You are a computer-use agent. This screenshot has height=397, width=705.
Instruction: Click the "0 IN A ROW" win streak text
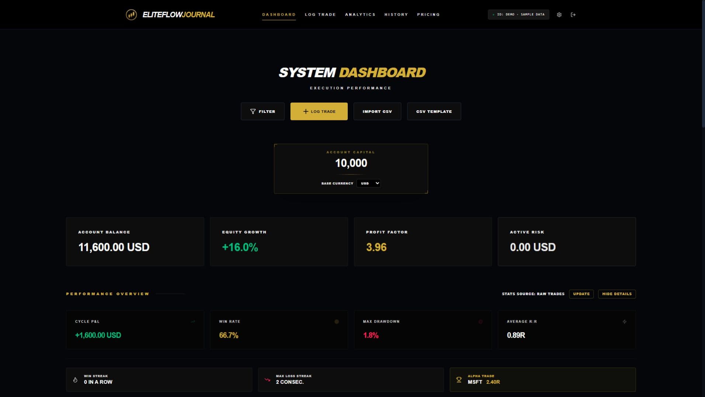tap(98, 382)
